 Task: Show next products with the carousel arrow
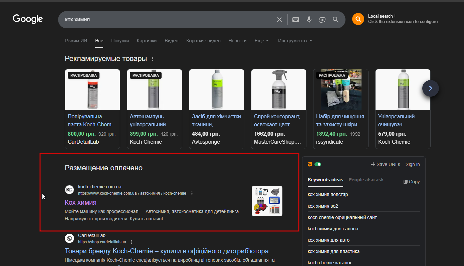tap(430, 88)
